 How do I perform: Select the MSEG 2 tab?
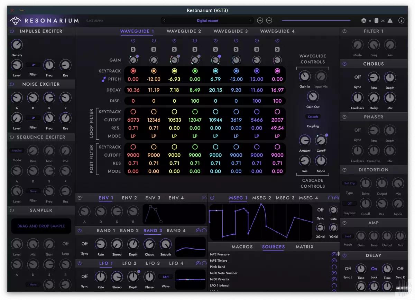(x=262, y=198)
